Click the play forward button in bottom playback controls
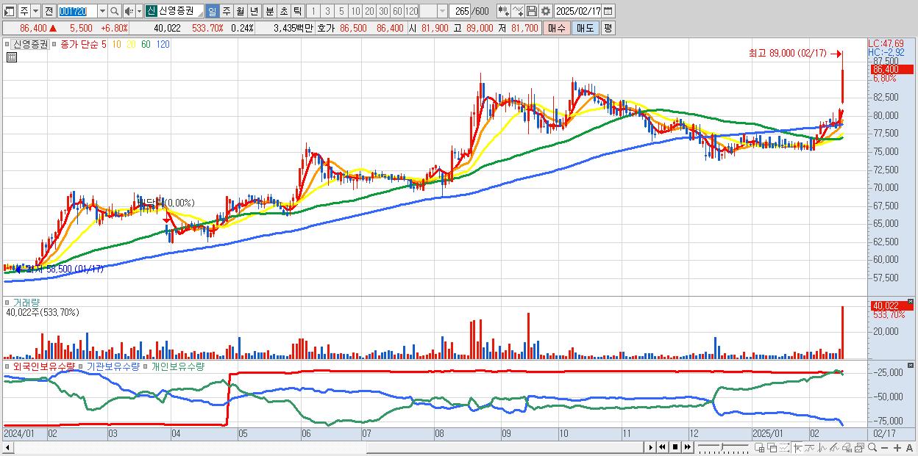This screenshot has width=918, height=456. pyautogui.click(x=651, y=447)
